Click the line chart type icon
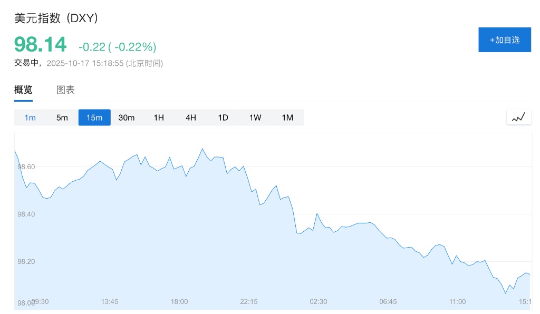Image resolution: width=540 pixels, height=314 pixels. [518, 117]
